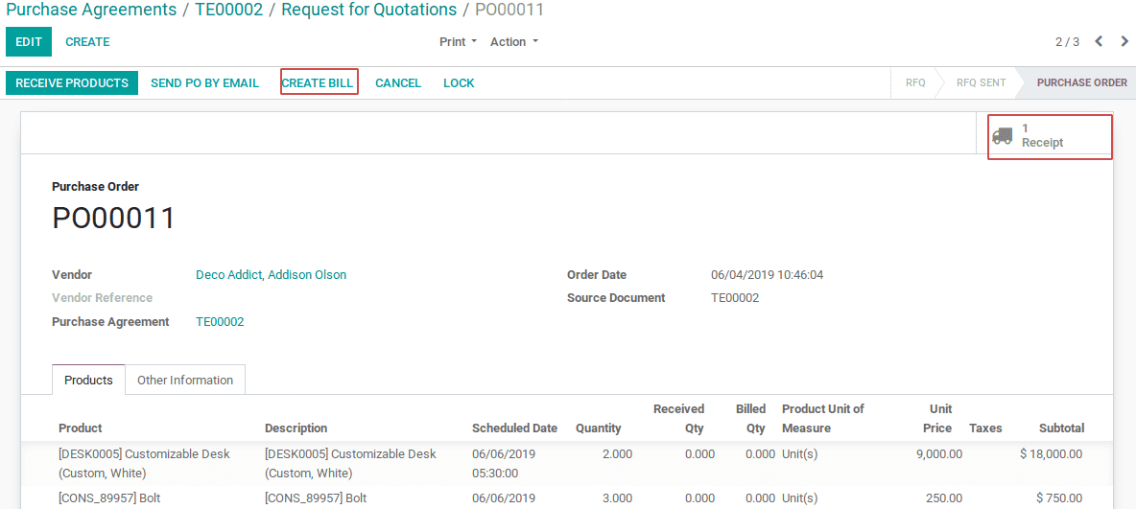Click quantity 2.000 of Customizable Desk
Image resolution: width=1136 pixels, height=509 pixels.
[617, 454]
